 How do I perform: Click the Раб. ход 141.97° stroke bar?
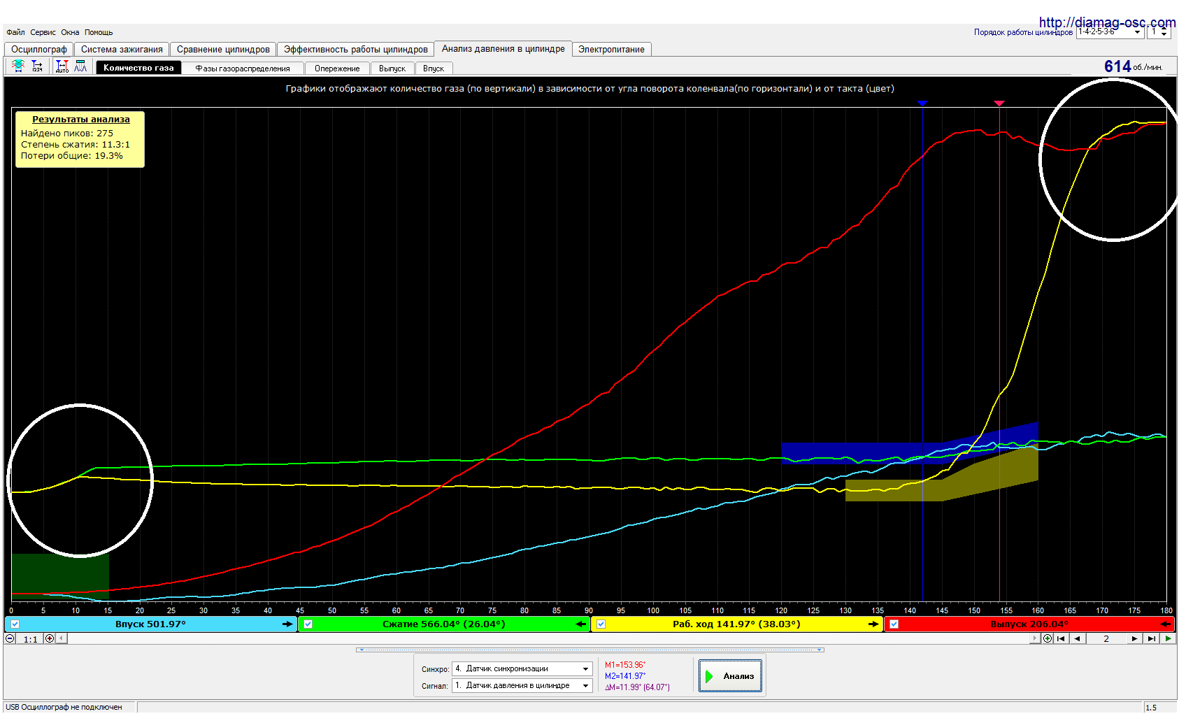(x=736, y=624)
